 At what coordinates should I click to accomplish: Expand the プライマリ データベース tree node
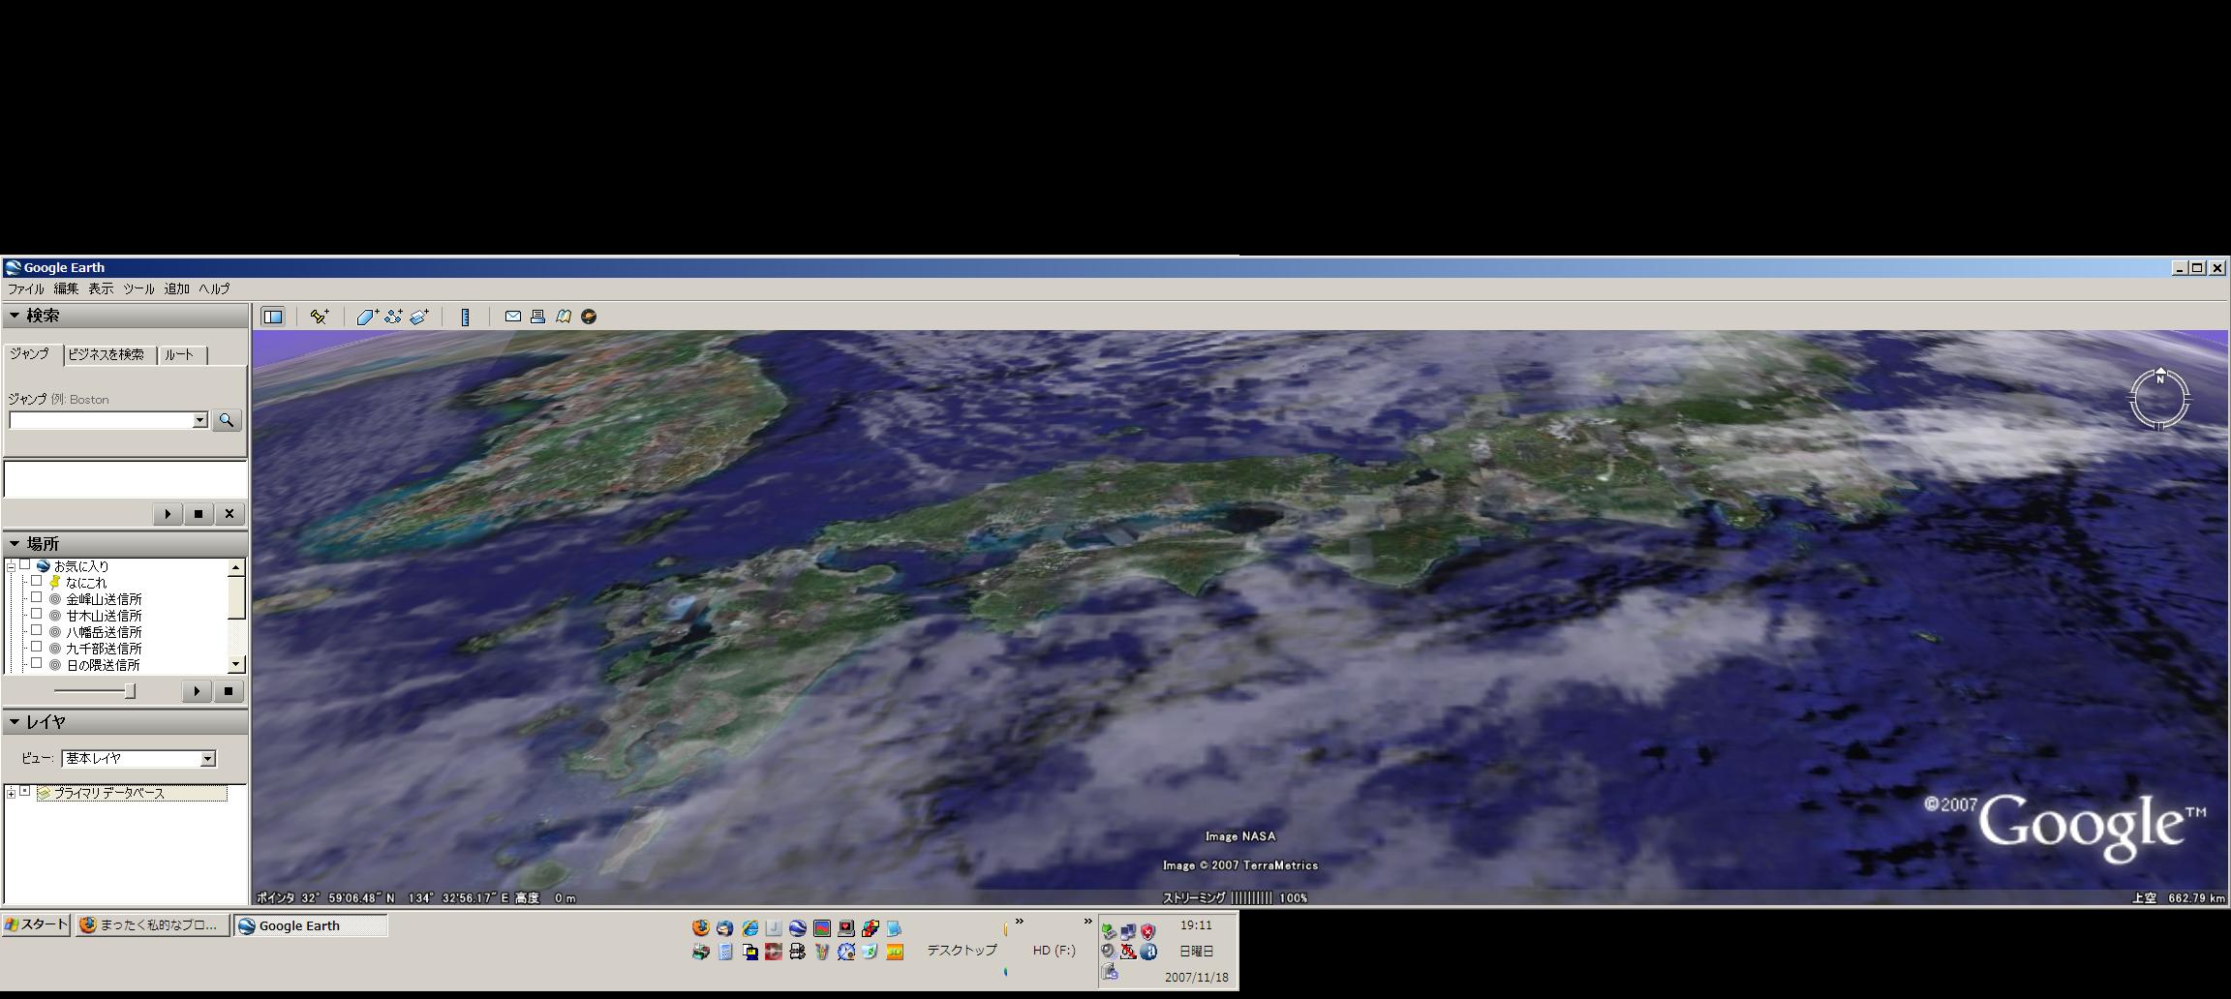coord(11,793)
